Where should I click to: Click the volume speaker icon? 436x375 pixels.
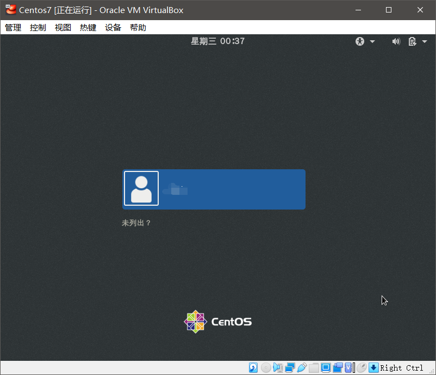pyautogui.click(x=396, y=41)
